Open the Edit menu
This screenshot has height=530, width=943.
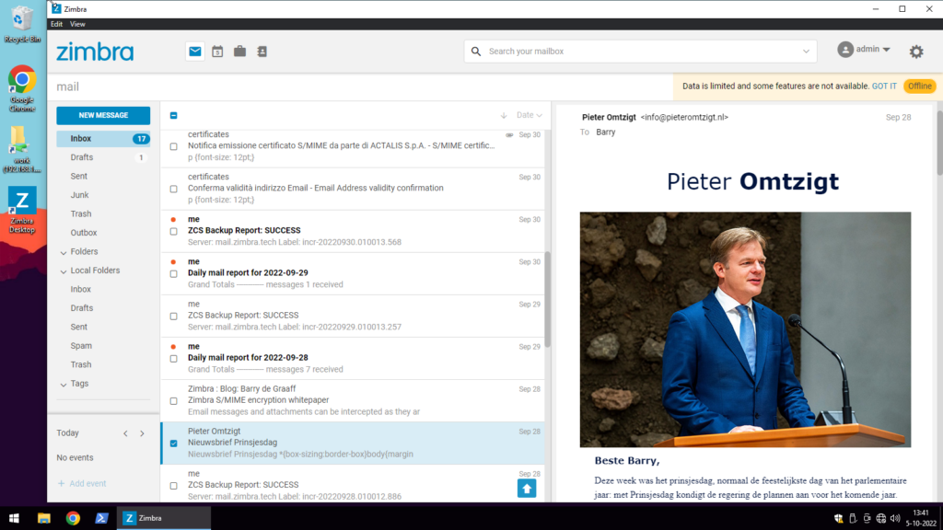tap(58, 23)
